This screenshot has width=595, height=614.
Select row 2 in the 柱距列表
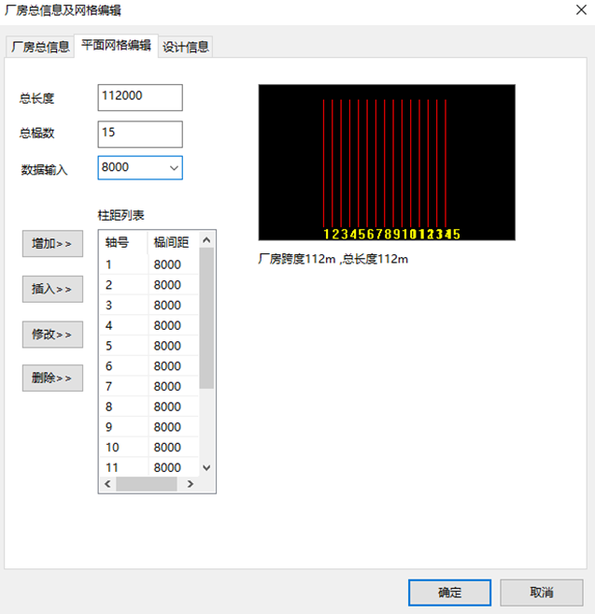pos(149,285)
